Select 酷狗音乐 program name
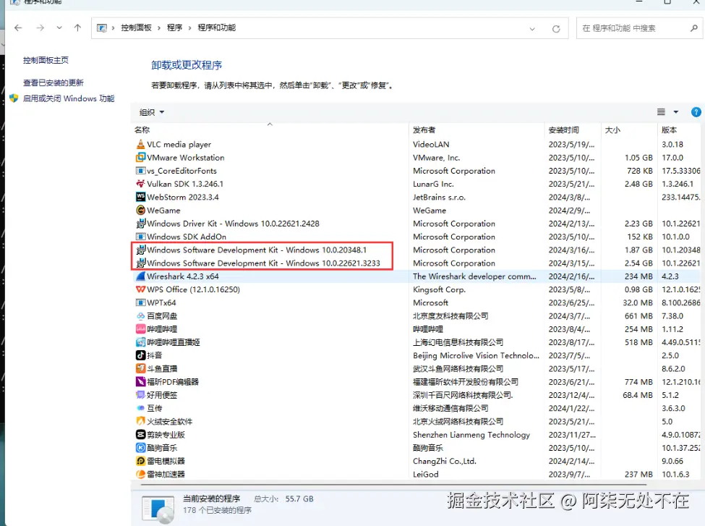Image resolution: width=705 pixels, height=526 pixels. [162, 448]
